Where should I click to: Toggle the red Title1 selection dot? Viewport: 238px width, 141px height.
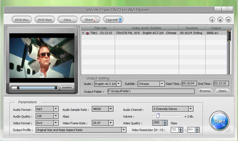88,33
